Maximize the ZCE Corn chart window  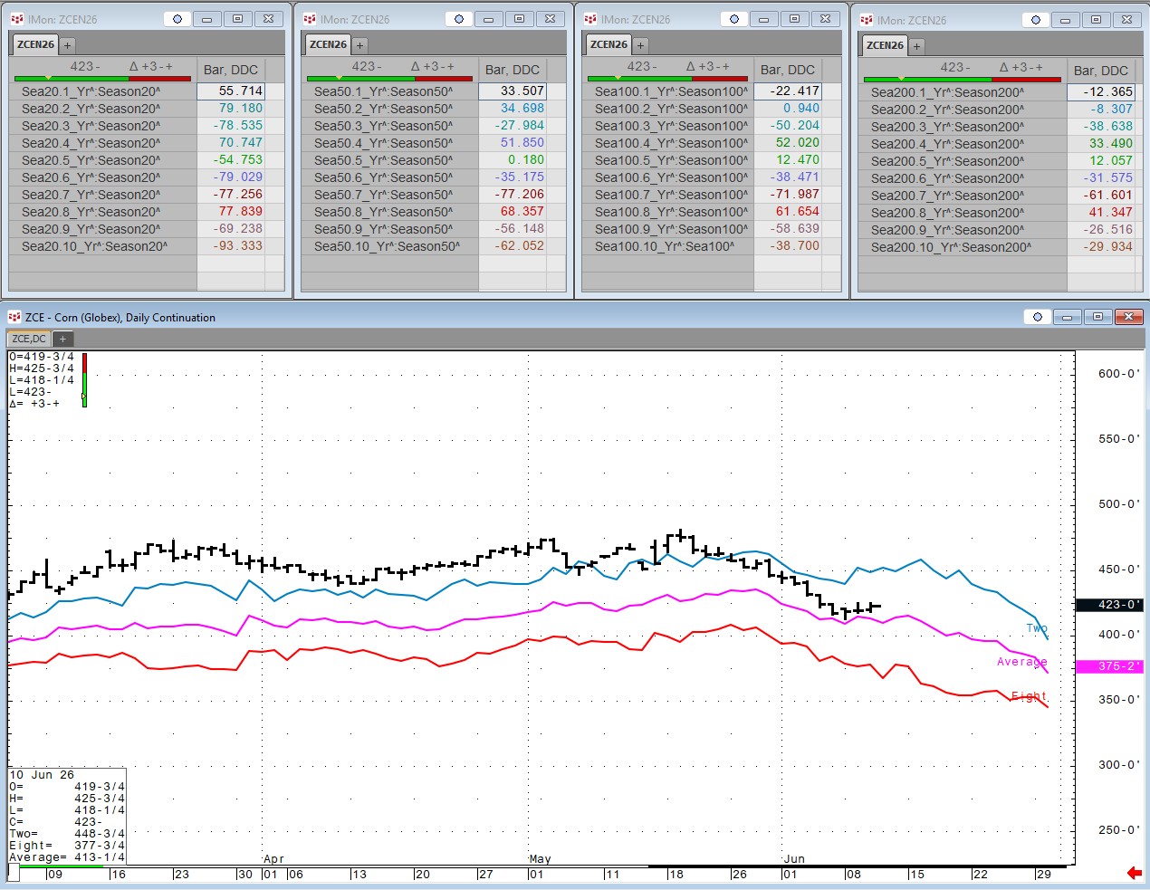pos(1097,317)
